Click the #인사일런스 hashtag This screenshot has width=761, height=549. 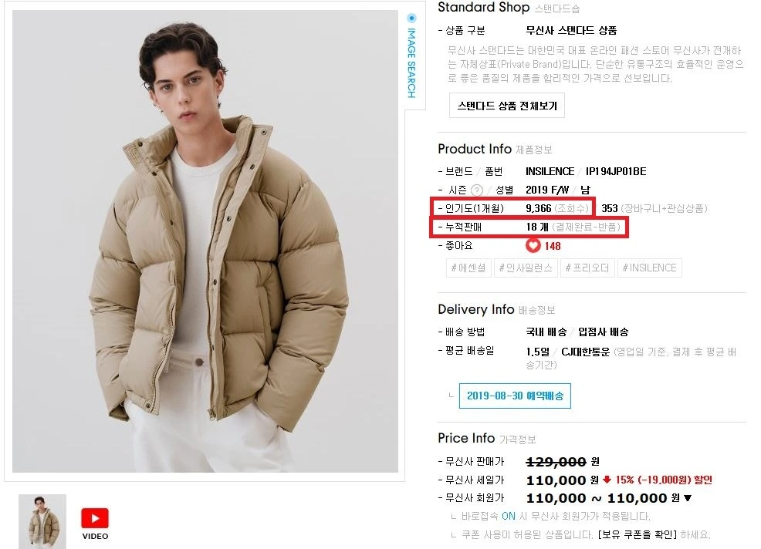tap(526, 268)
